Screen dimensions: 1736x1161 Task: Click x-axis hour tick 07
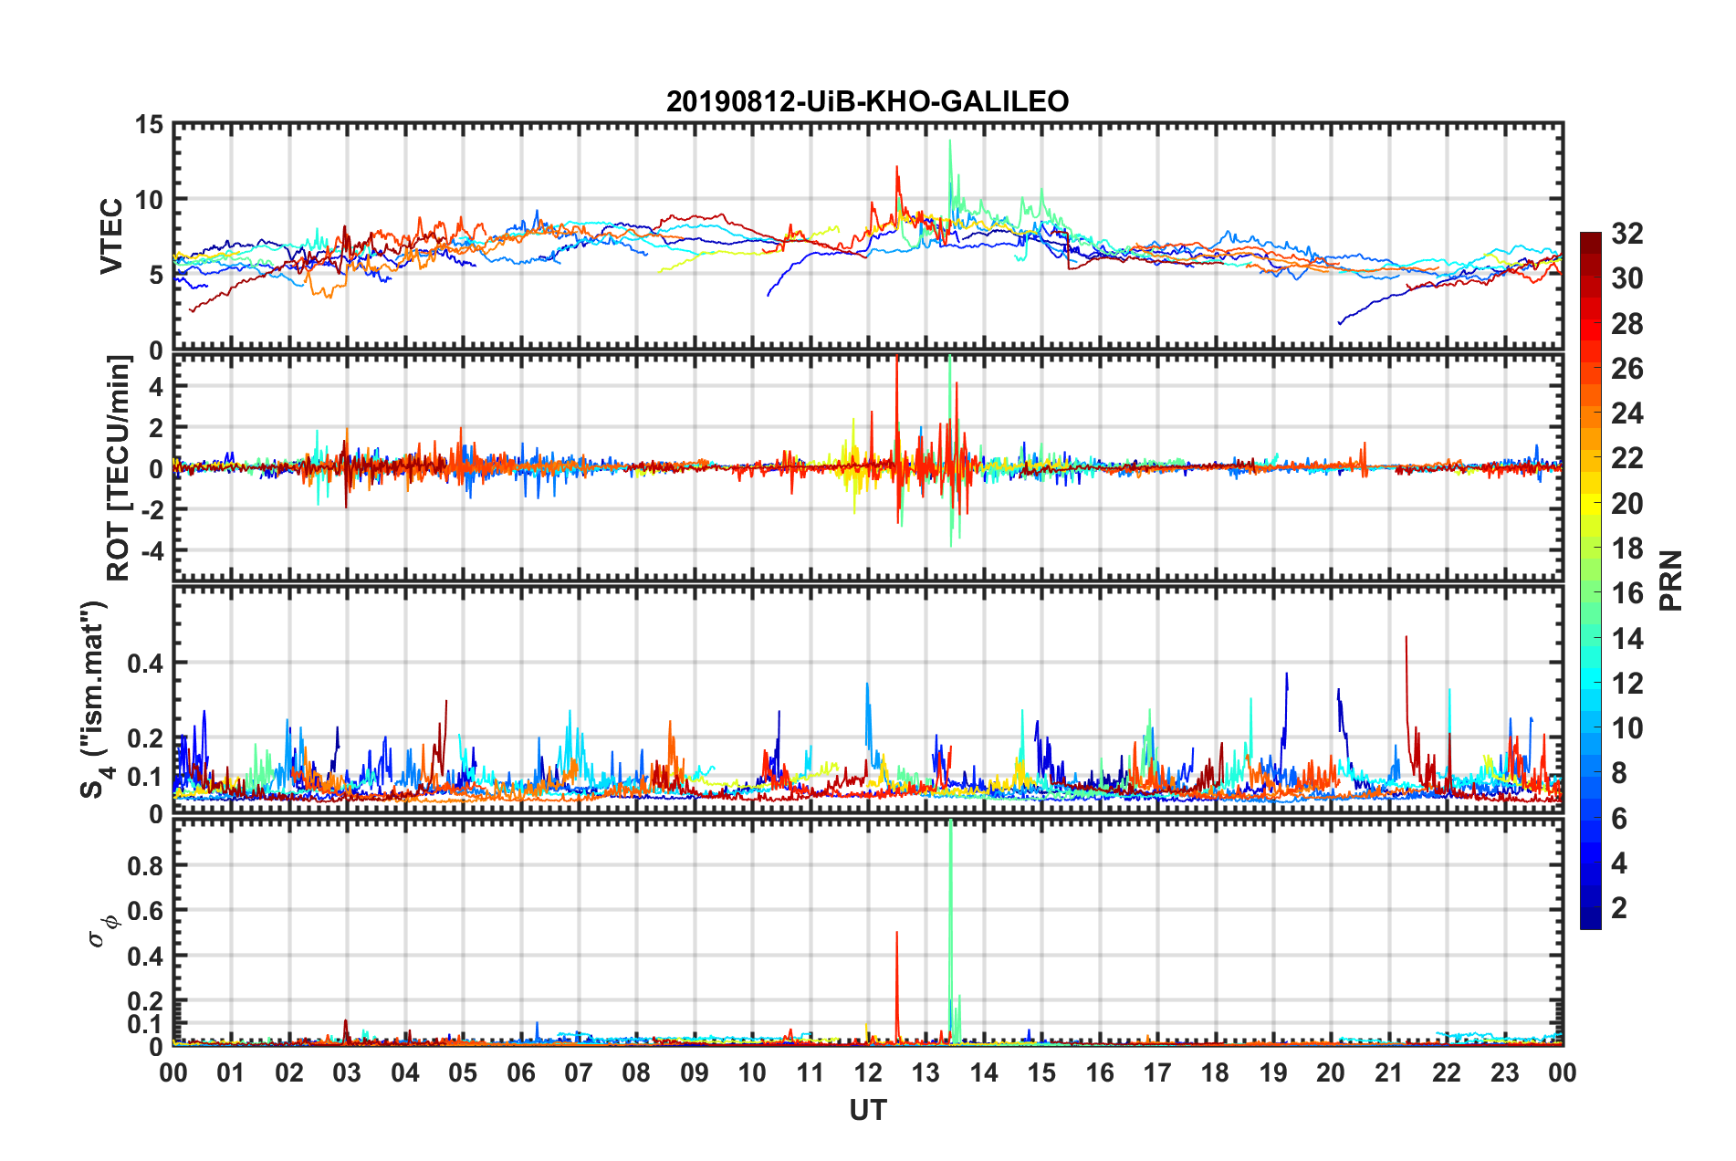(579, 1072)
